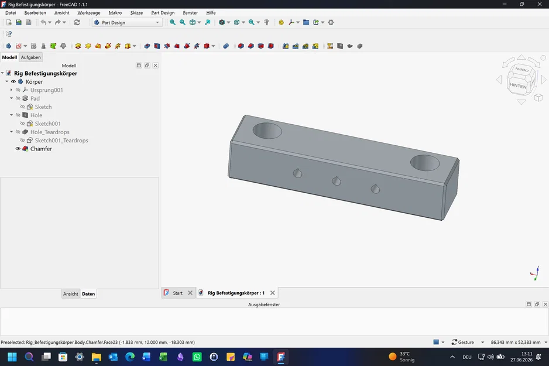The image size is (549, 366).
Task: Toggle visibility eye of Sketch001_Teardrops
Action: point(22,141)
